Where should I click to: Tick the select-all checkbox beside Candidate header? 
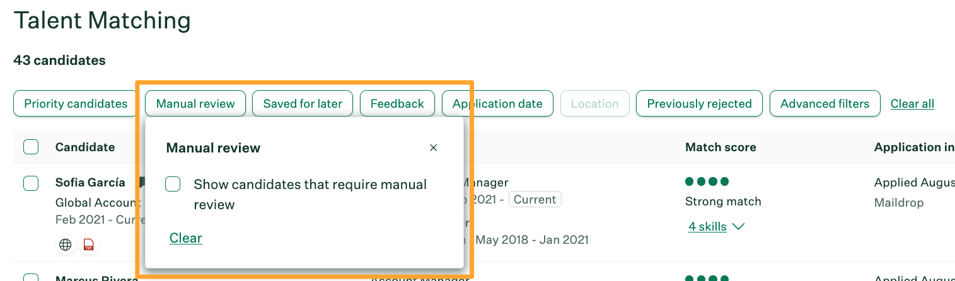[x=31, y=147]
